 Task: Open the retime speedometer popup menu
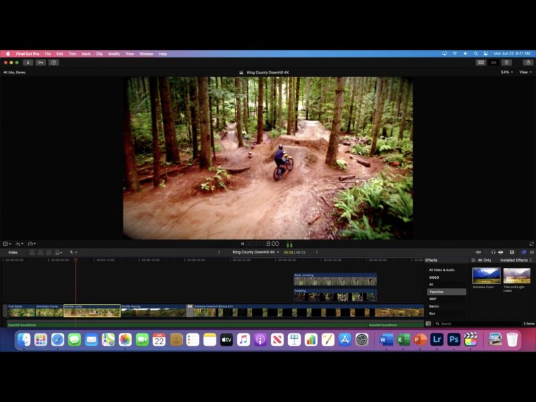31,244
